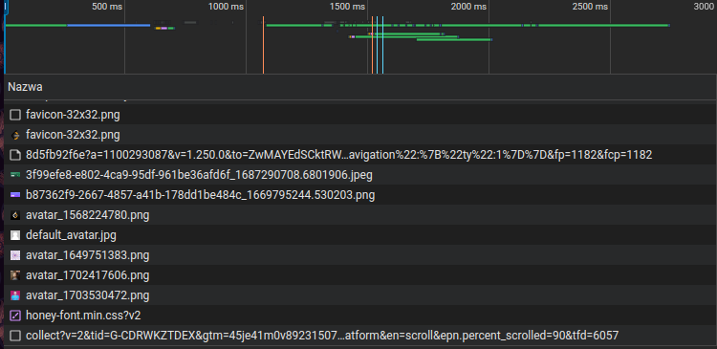Select the 8d5fb92f6e?a=1100293087 request name
This screenshot has height=349, width=717.
coord(338,155)
